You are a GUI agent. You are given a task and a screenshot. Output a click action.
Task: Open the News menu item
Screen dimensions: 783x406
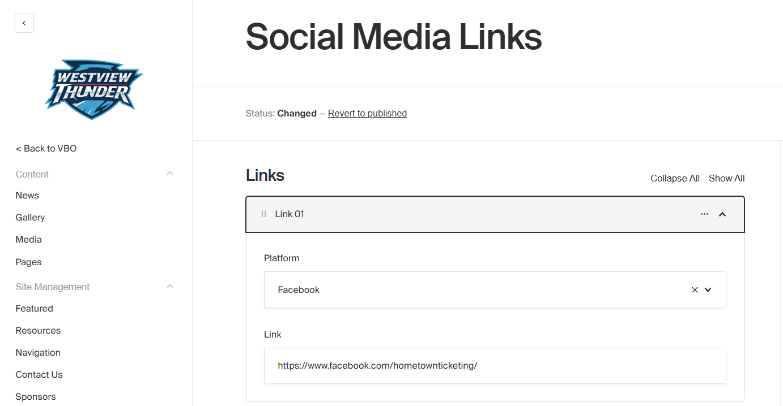click(x=27, y=196)
